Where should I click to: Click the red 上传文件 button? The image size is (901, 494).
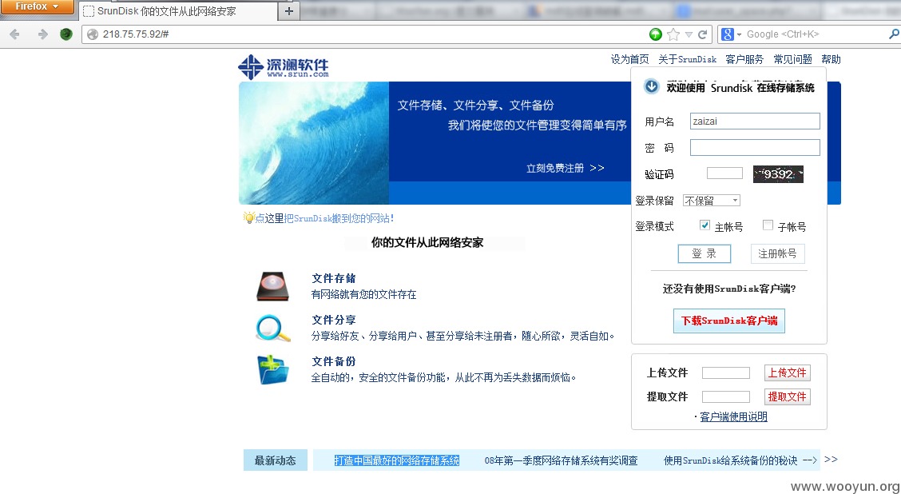788,372
